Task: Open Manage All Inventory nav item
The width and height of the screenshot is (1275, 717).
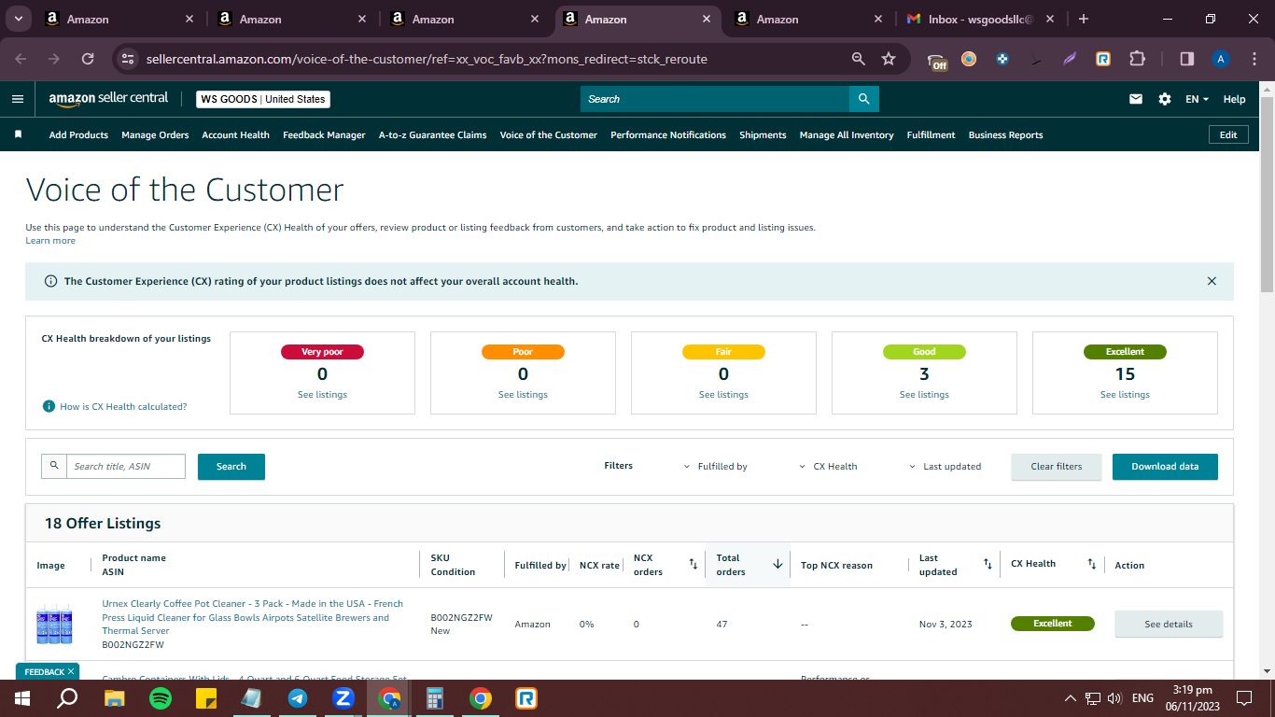Action: (847, 134)
